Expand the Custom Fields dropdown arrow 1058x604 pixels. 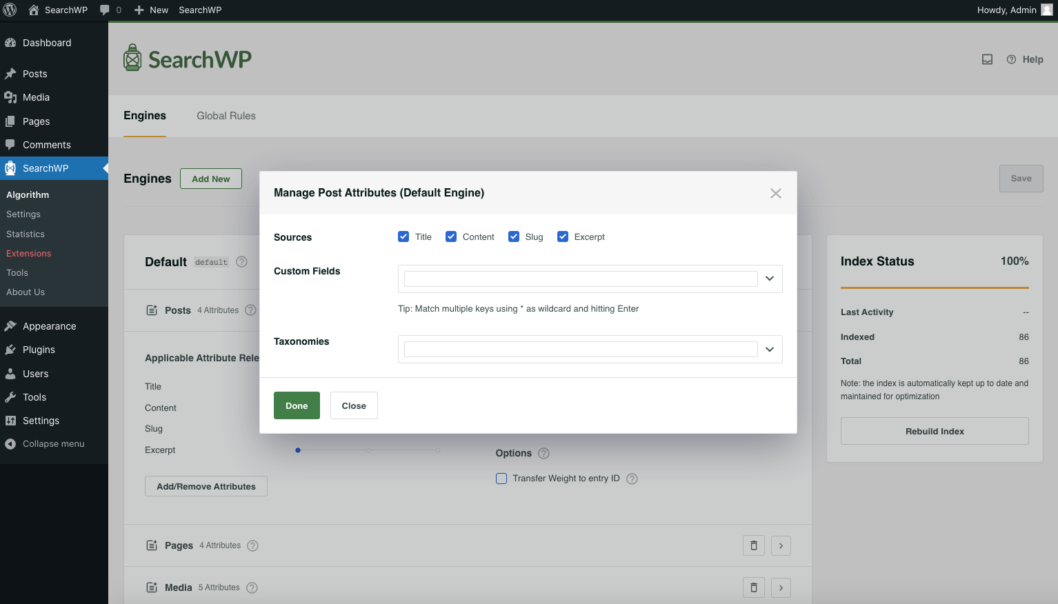(770, 279)
